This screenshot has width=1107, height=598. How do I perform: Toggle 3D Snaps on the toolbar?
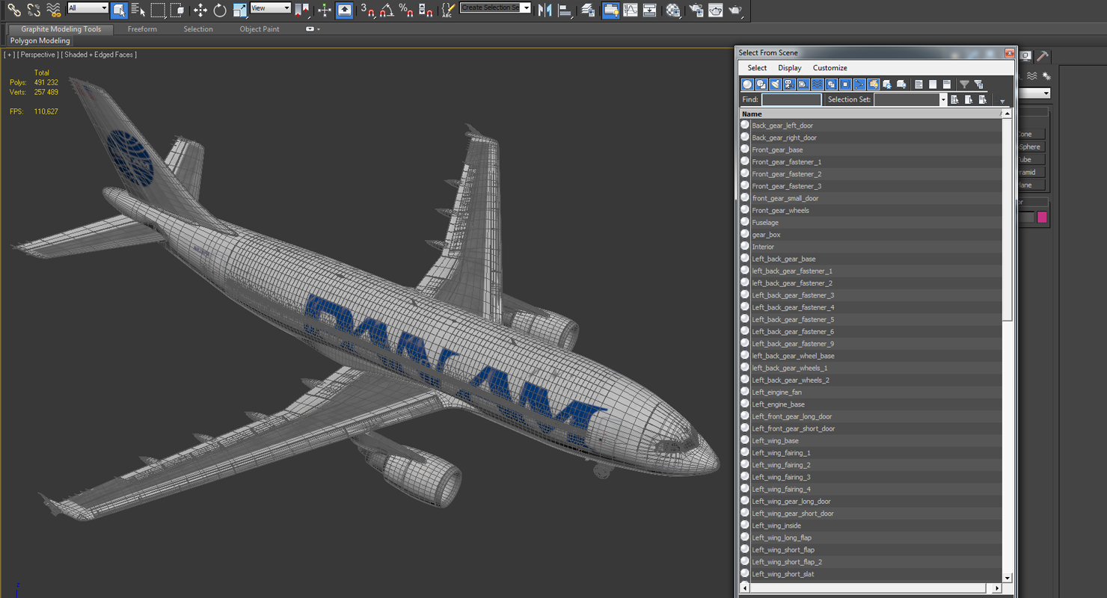(x=367, y=10)
